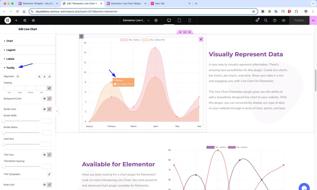This screenshot has height=190, width=317.
Task: Collapse the editor panel arrow
Action: [x=57, y=111]
